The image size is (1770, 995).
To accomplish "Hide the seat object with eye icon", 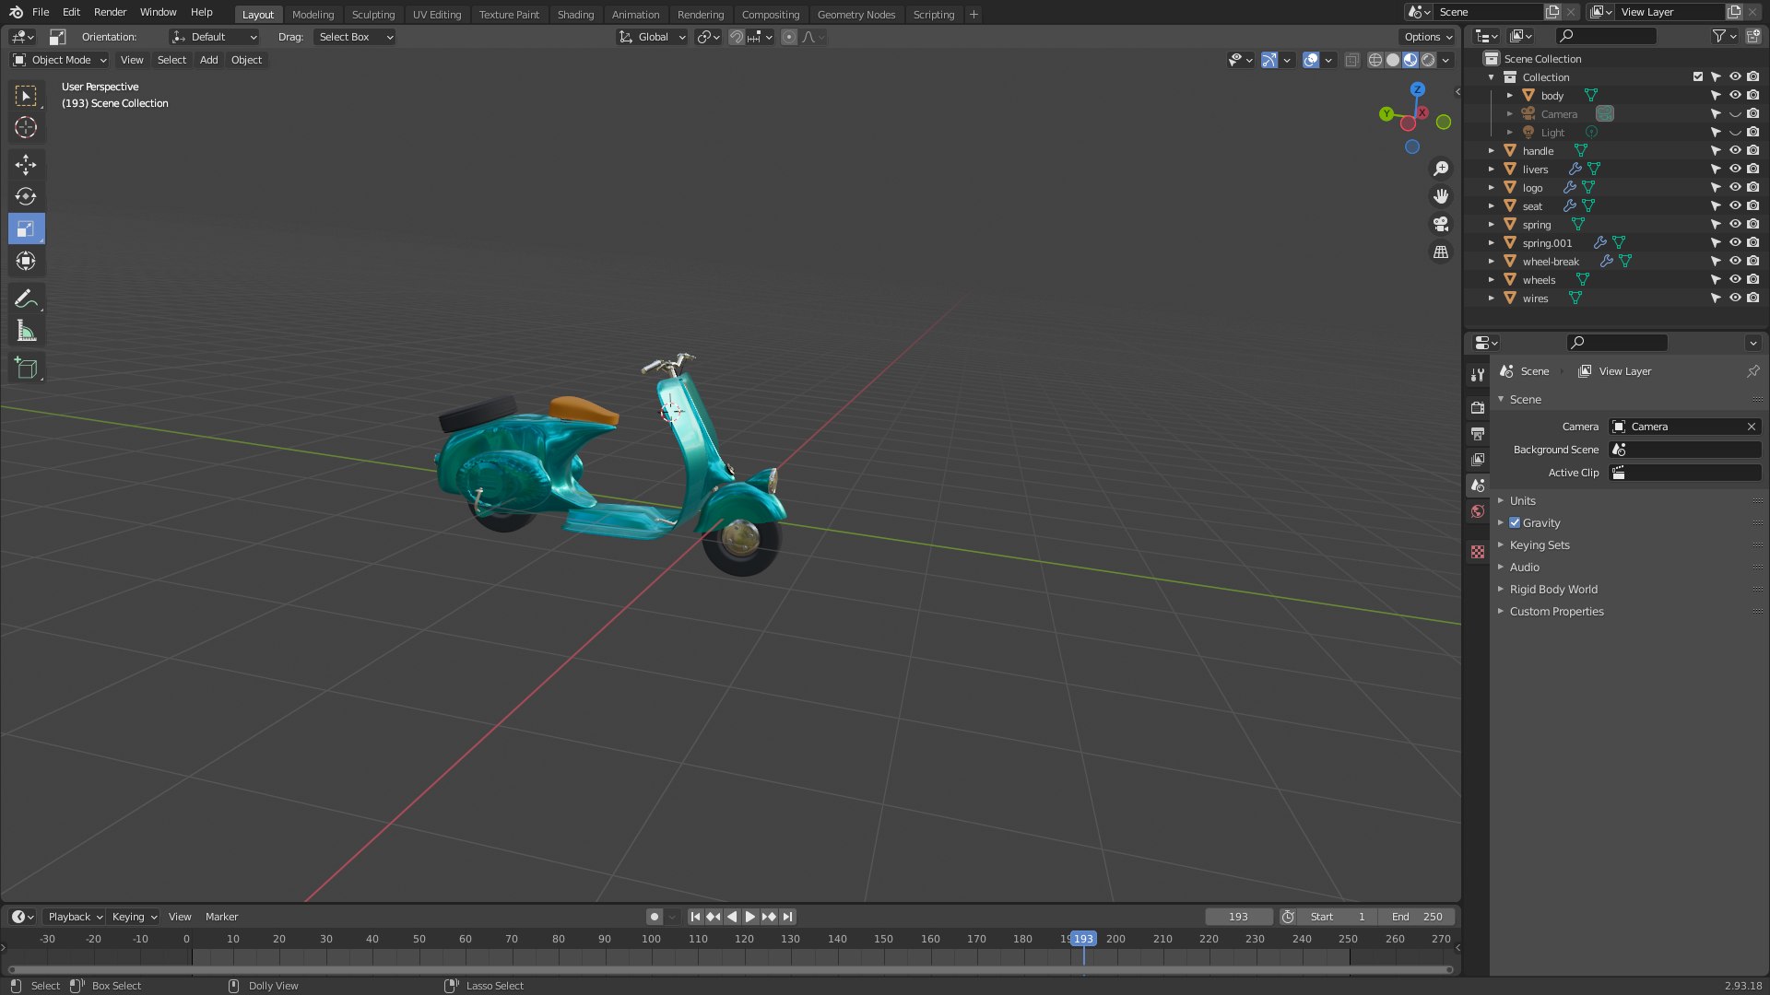I will pyautogui.click(x=1734, y=205).
